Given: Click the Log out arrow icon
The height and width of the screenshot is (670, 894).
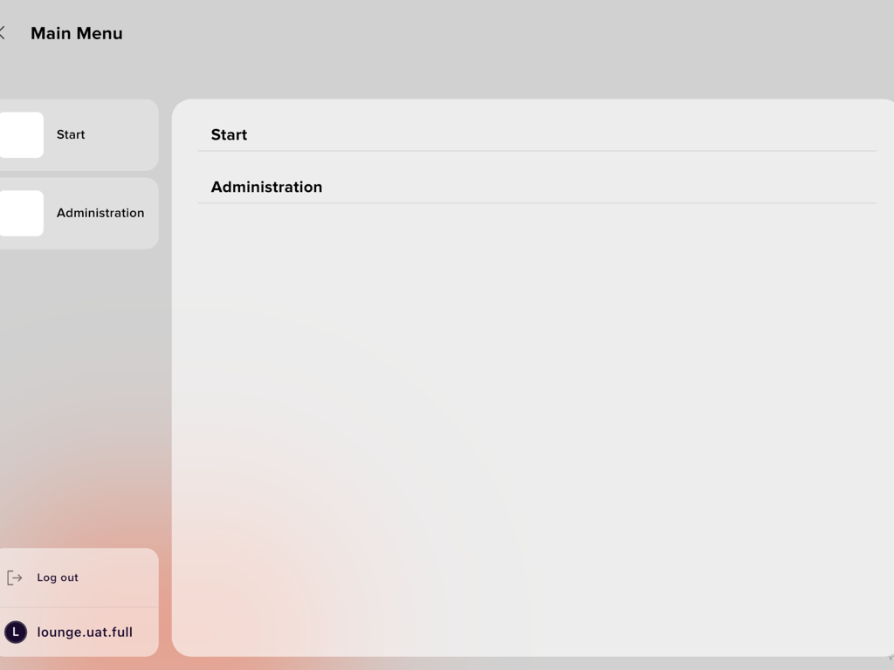Looking at the screenshot, I should point(14,577).
